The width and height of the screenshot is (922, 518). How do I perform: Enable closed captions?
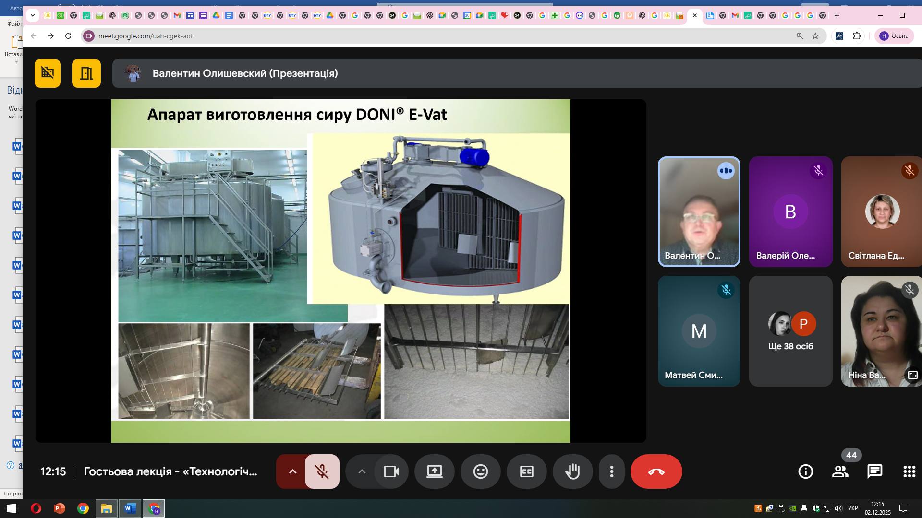click(526, 471)
